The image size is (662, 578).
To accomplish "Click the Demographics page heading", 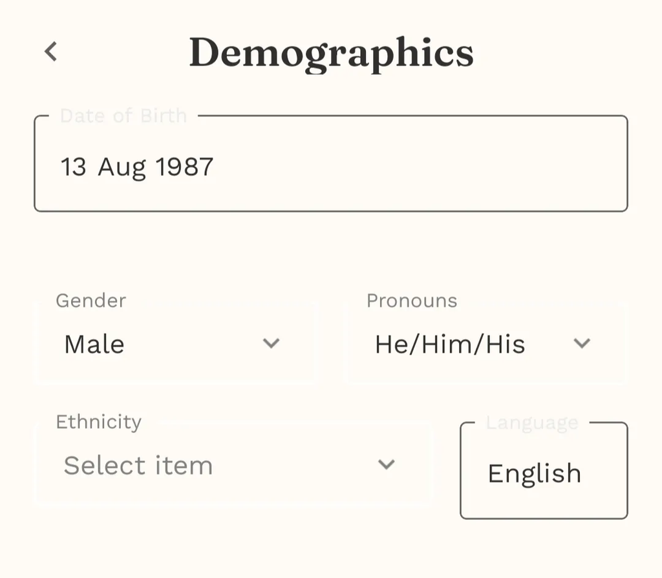I will (x=331, y=53).
